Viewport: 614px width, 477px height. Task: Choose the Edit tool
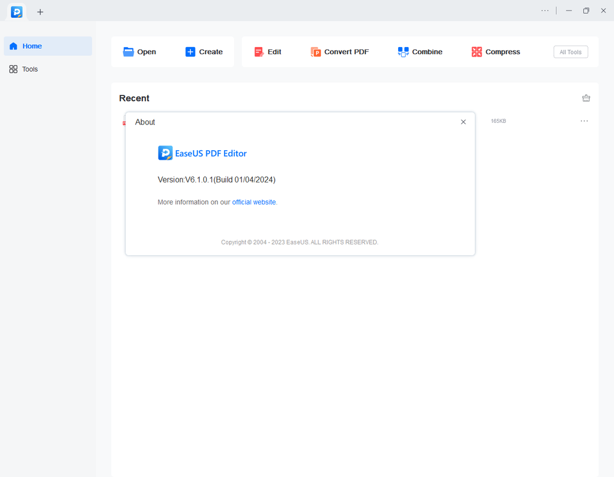pos(268,52)
